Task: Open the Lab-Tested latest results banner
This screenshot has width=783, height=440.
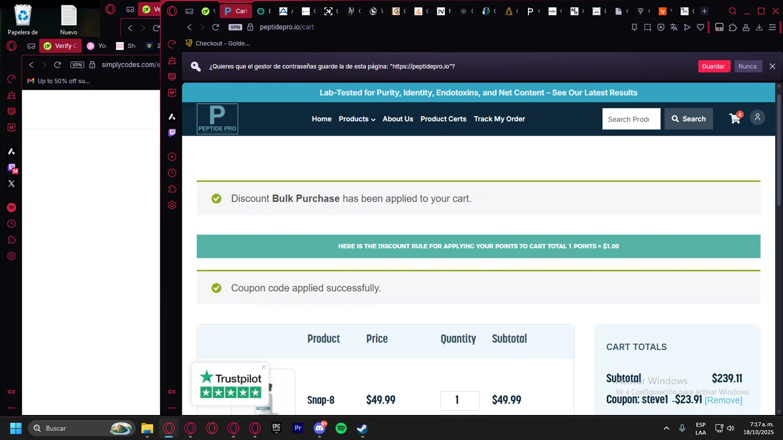Action: (x=478, y=93)
